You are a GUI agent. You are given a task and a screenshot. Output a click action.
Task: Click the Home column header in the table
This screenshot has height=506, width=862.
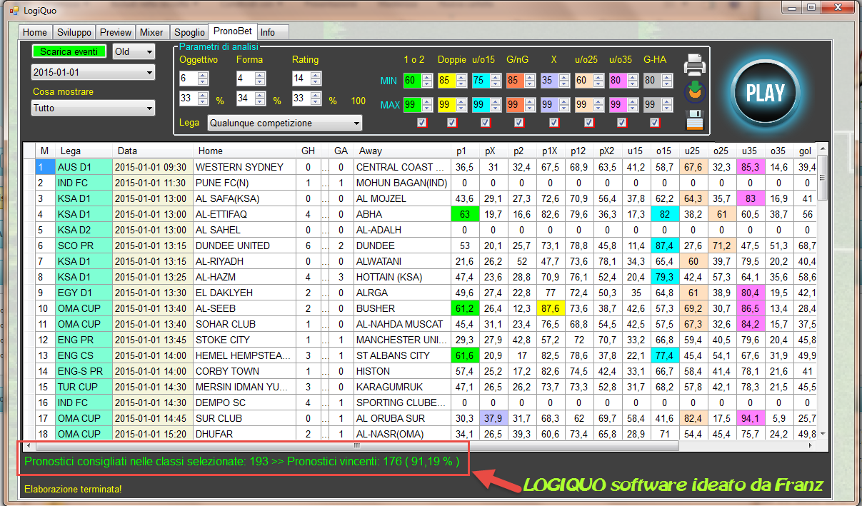point(245,151)
